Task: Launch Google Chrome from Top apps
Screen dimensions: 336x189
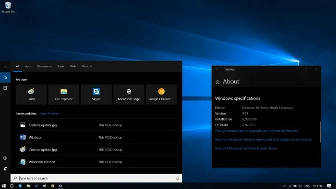Action: pos(161,94)
